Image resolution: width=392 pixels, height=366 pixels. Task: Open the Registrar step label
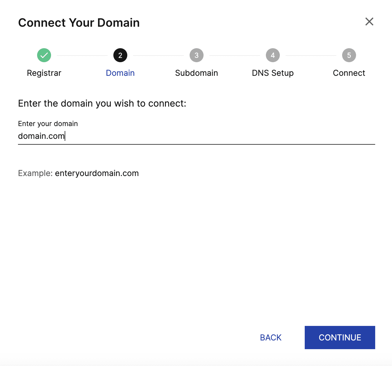[x=44, y=73]
